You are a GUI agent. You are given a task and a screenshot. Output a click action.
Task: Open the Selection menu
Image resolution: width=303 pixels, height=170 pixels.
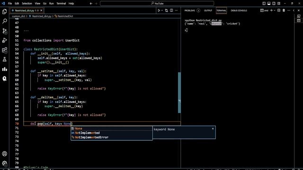tap(27, 3)
